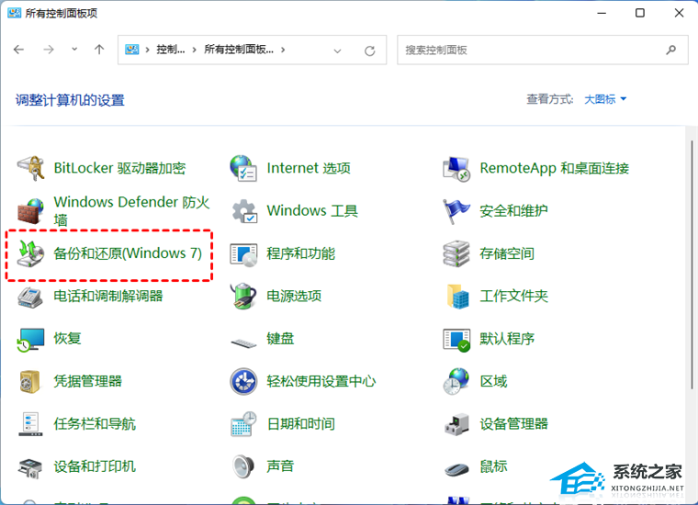This screenshot has height=505, width=698.
Task: Open the 任务栏和导航 text link
Action: coord(95,424)
